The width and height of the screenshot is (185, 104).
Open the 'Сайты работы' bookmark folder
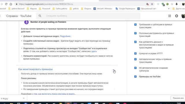coord(60,9)
